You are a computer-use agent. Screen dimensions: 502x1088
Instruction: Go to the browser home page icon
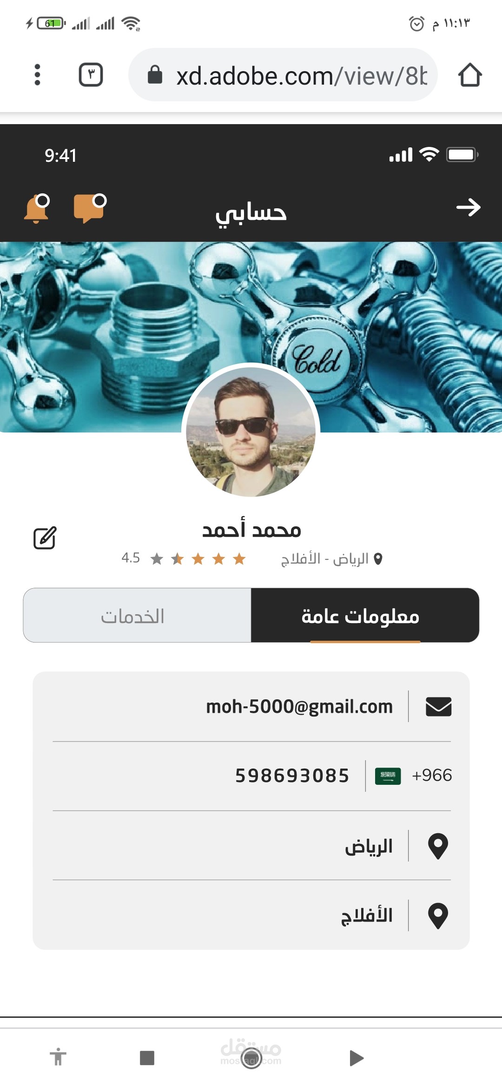coord(470,75)
